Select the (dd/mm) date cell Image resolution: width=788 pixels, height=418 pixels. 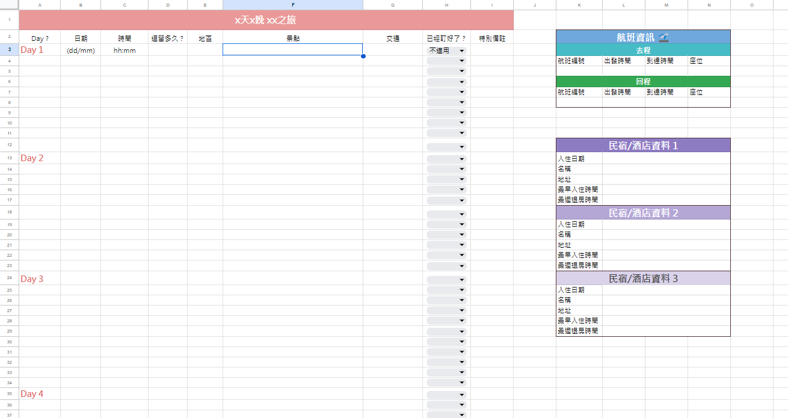(x=81, y=51)
